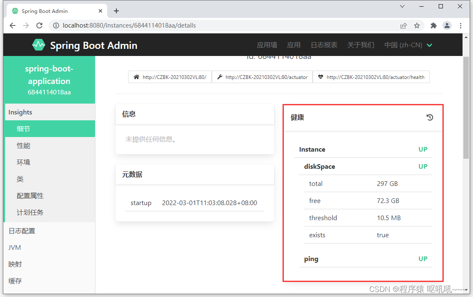Click the ping health row label

[x=311, y=259]
